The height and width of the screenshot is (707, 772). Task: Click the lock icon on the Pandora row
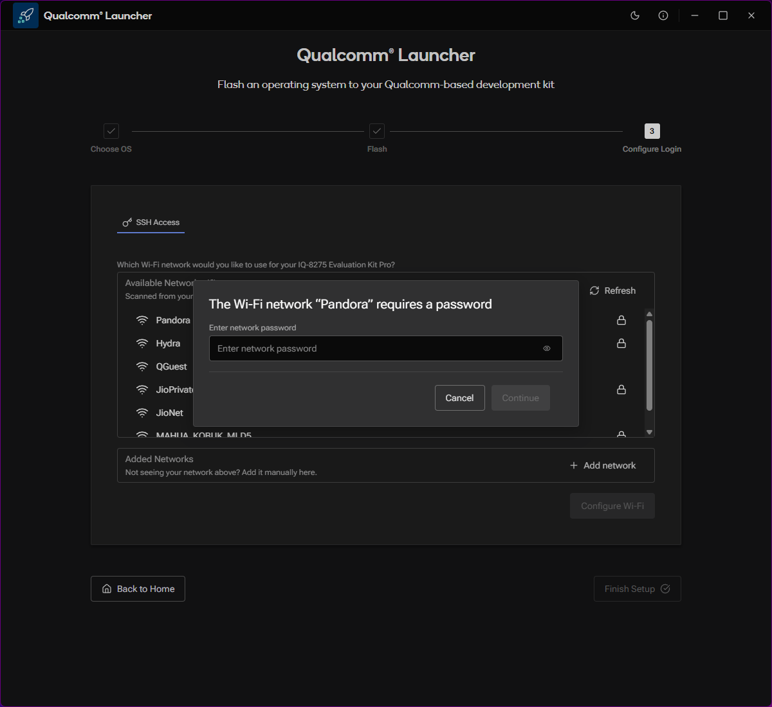[x=621, y=320]
